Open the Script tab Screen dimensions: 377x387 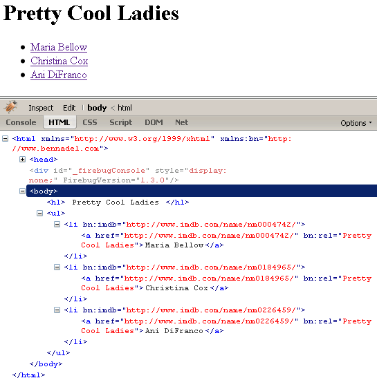click(x=121, y=122)
